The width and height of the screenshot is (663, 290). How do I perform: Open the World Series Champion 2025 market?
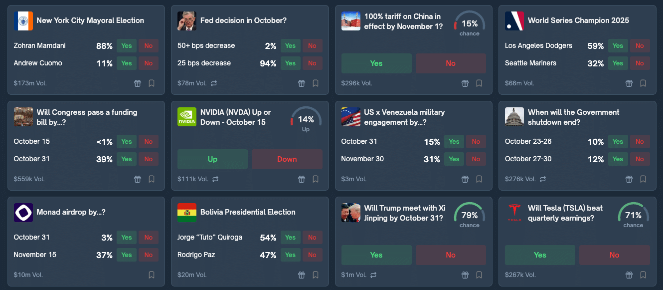(578, 20)
